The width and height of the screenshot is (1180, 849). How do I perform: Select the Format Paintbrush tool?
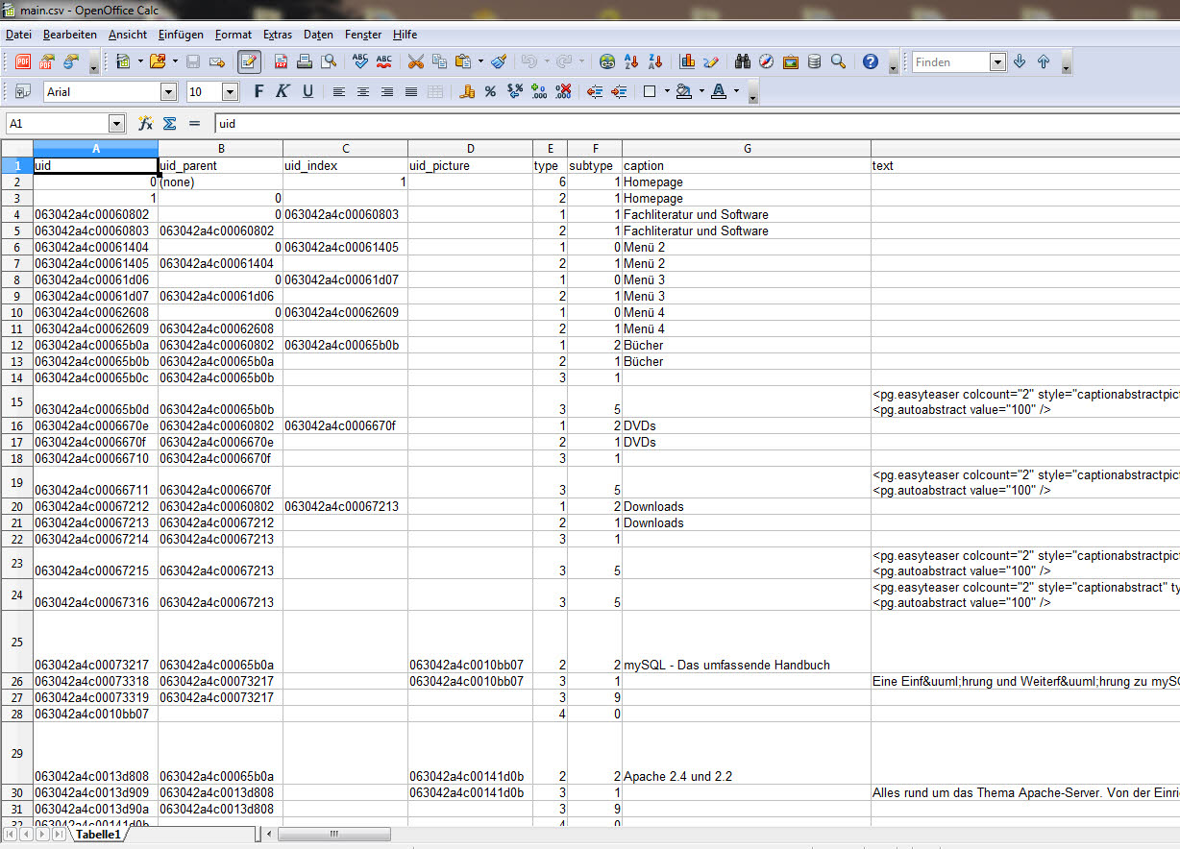tap(498, 61)
